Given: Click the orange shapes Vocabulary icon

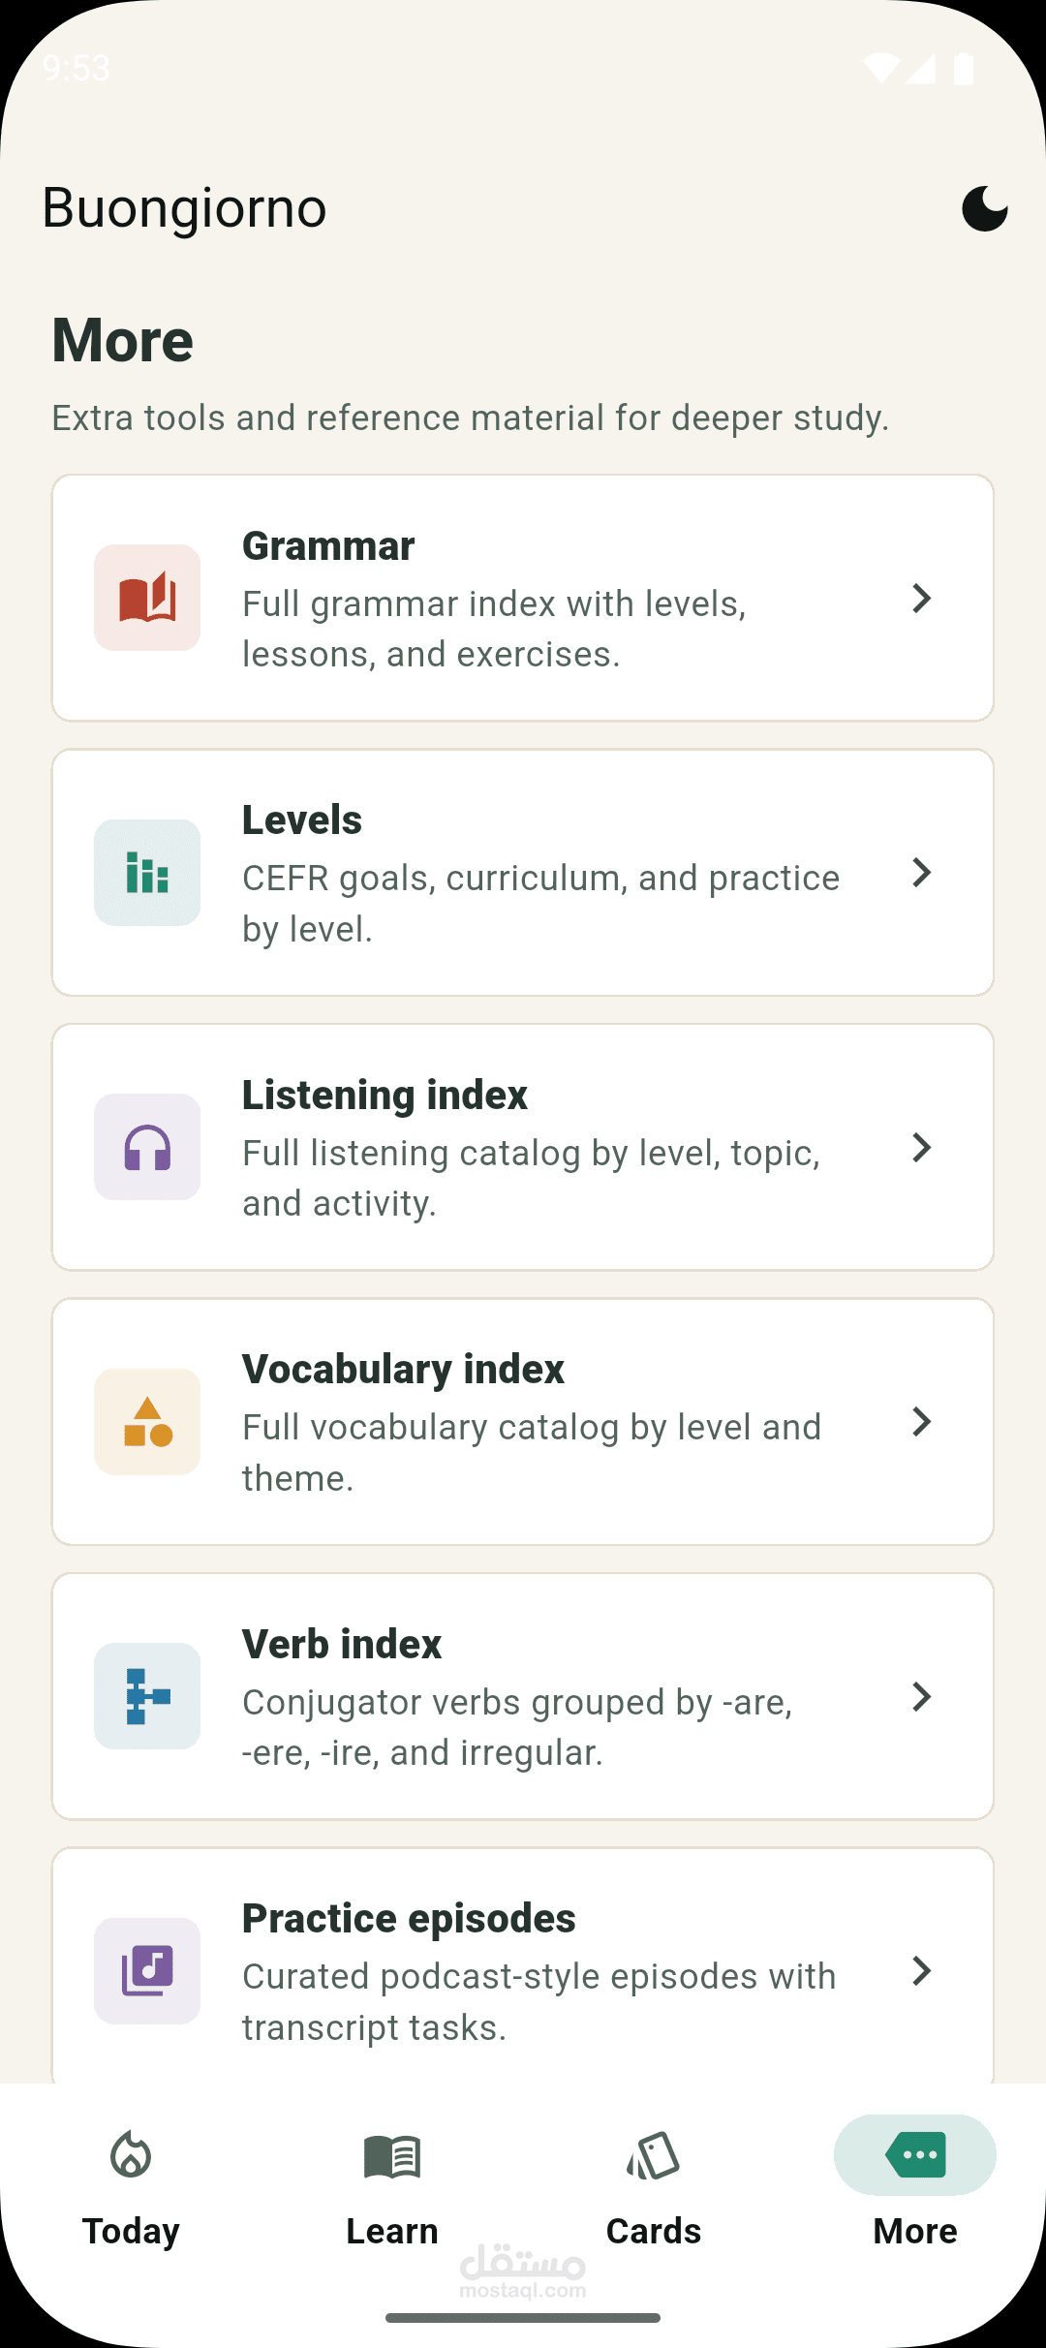Looking at the screenshot, I should (x=147, y=1422).
